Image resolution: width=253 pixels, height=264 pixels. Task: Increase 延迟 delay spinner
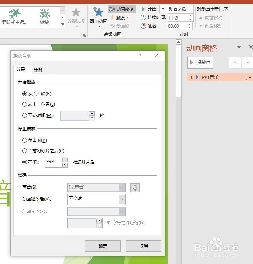pyautogui.click(x=189, y=24)
